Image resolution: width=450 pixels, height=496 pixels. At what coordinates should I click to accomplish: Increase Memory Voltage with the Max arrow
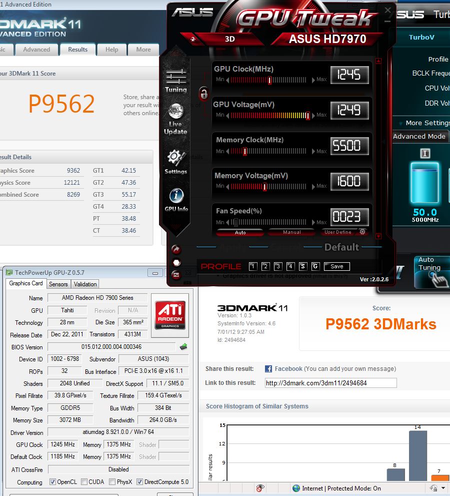click(x=313, y=187)
